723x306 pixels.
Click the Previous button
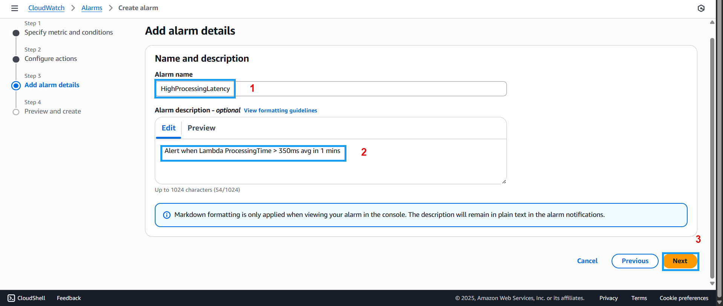(635, 261)
